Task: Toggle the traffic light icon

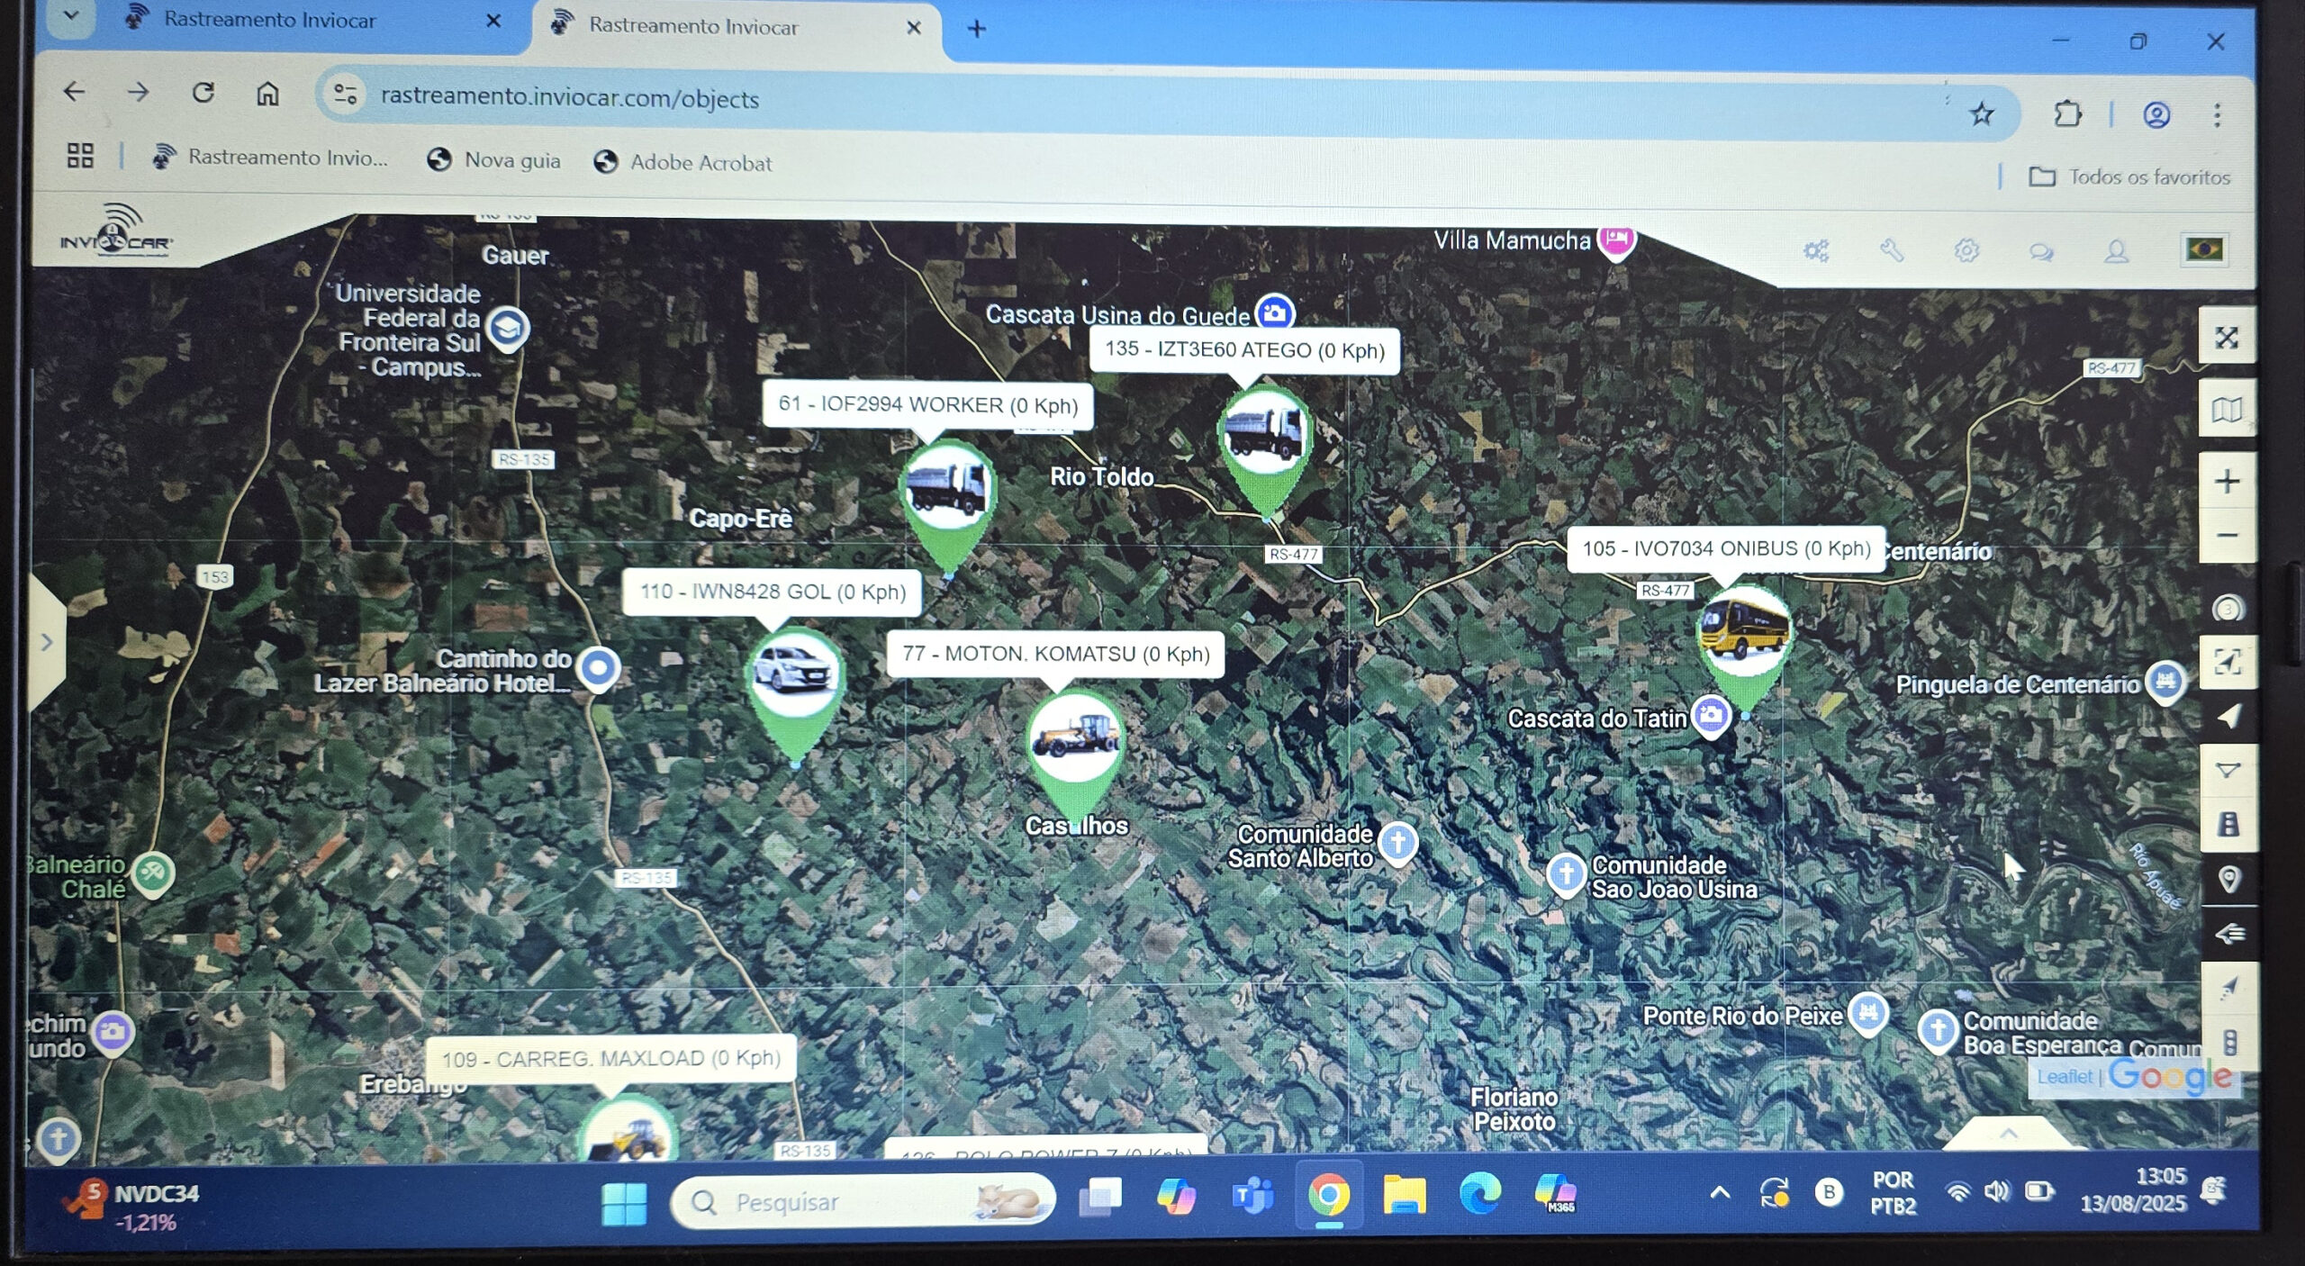Action: tap(2229, 1043)
